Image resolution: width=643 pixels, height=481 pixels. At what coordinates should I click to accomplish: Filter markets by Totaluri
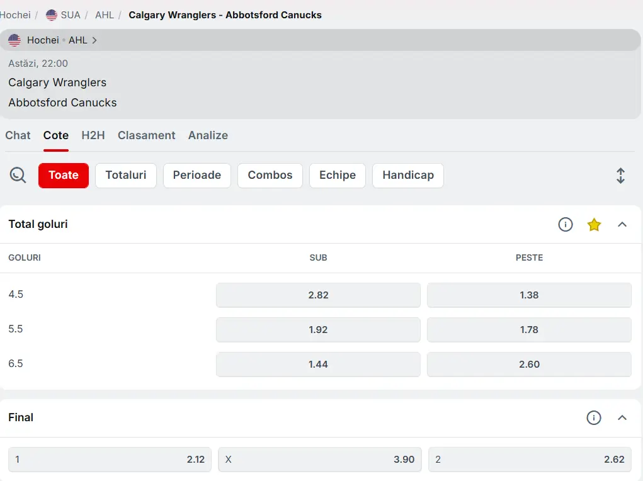126,176
